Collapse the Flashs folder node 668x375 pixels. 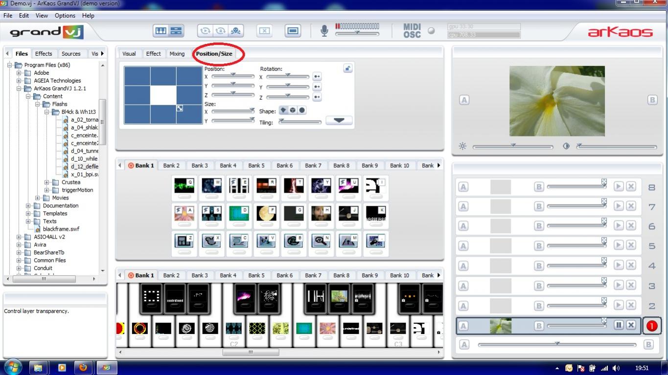[38, 104]
